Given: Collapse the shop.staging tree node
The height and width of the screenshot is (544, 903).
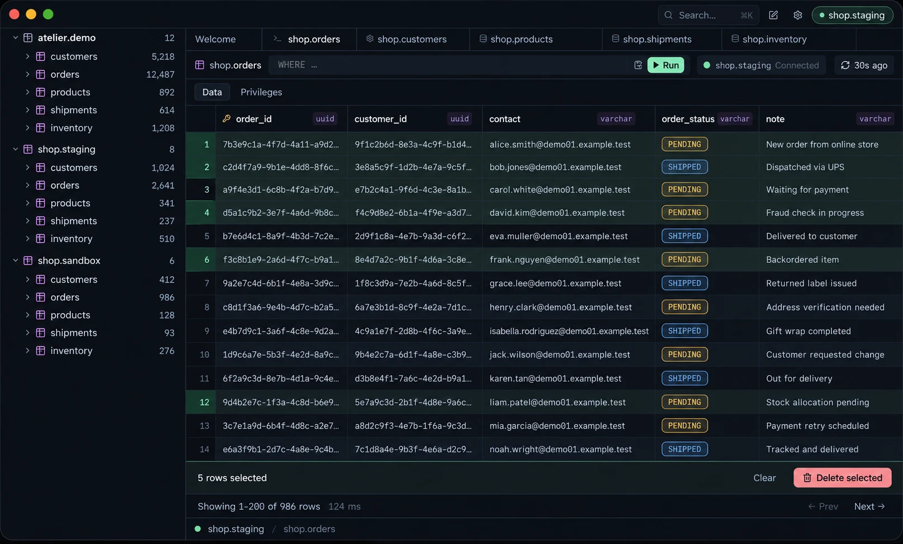Looking at the screenshot, I should click(16, 149).
